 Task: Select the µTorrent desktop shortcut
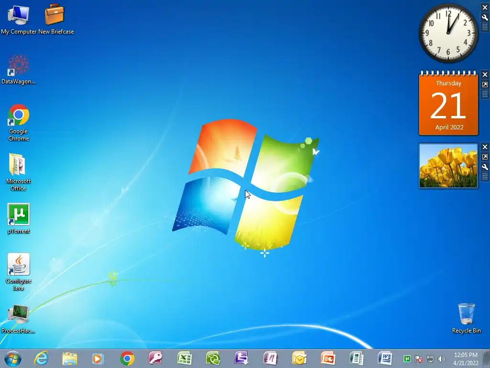click(19, 218)
